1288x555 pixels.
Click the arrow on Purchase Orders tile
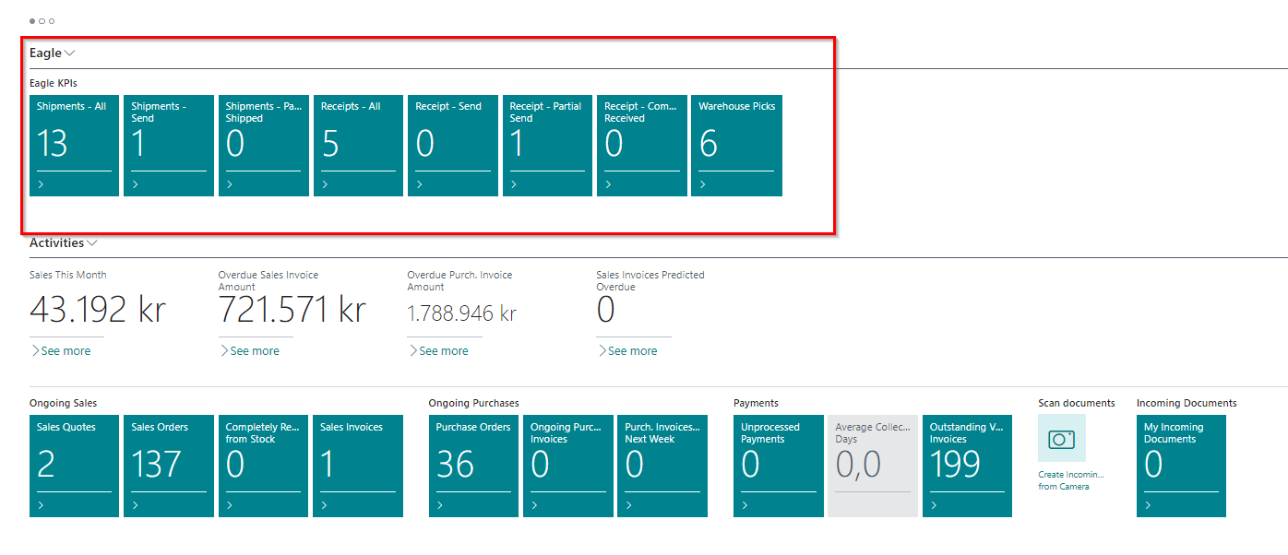[x=440, y=505]
